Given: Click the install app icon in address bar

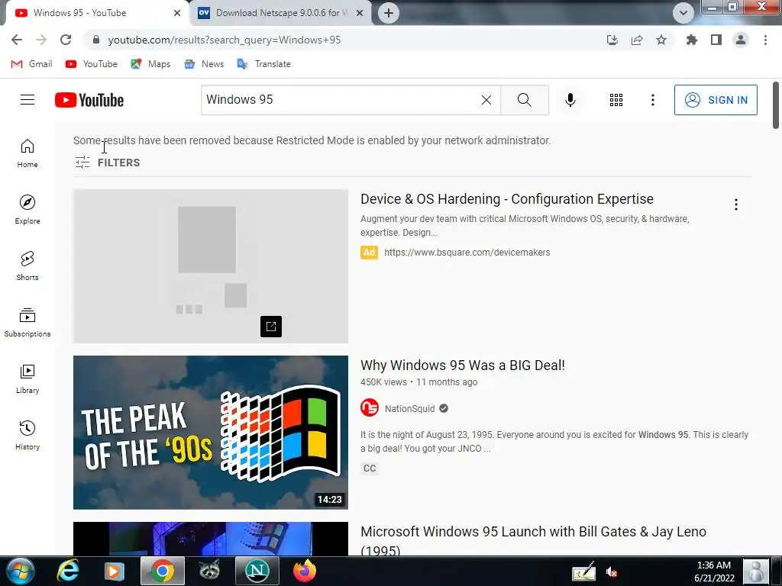Looking at the screenshot, I should pos(612,40).
